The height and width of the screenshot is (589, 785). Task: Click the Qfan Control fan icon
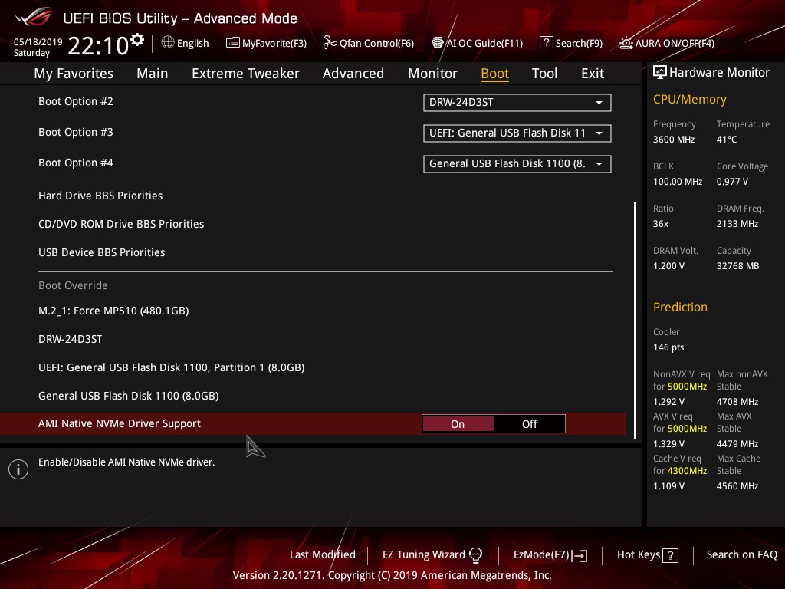point(330,43)
